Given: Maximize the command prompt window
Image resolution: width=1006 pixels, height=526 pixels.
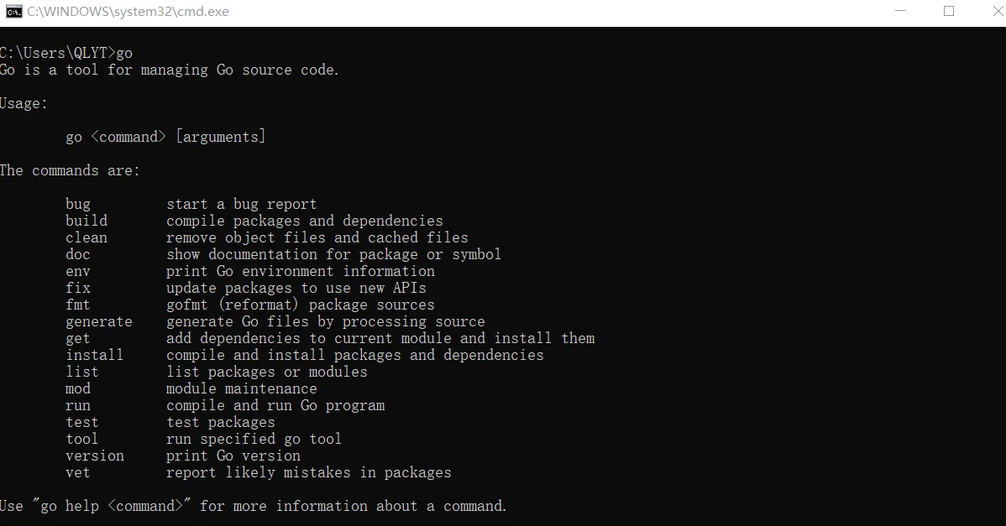Looking at the screenshot, I should (x=949, y=12).
